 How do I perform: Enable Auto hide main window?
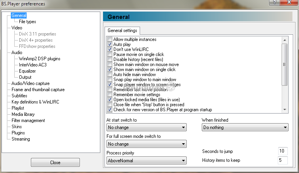point(110,75)
